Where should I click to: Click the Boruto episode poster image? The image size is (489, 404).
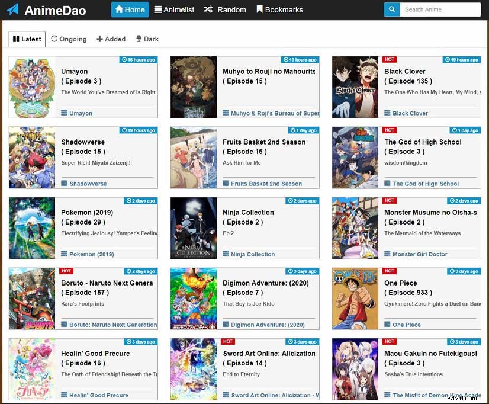(x=30, y=299)
